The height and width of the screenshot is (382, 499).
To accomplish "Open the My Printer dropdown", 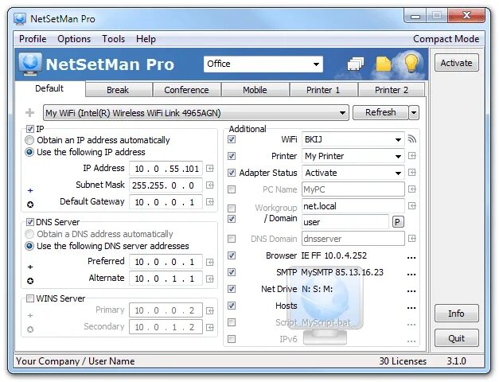I will [353, 156].
